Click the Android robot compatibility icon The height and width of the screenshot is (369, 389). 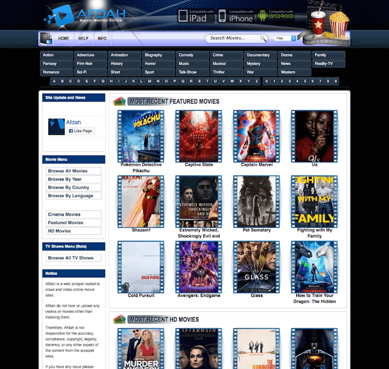[262, 16]
